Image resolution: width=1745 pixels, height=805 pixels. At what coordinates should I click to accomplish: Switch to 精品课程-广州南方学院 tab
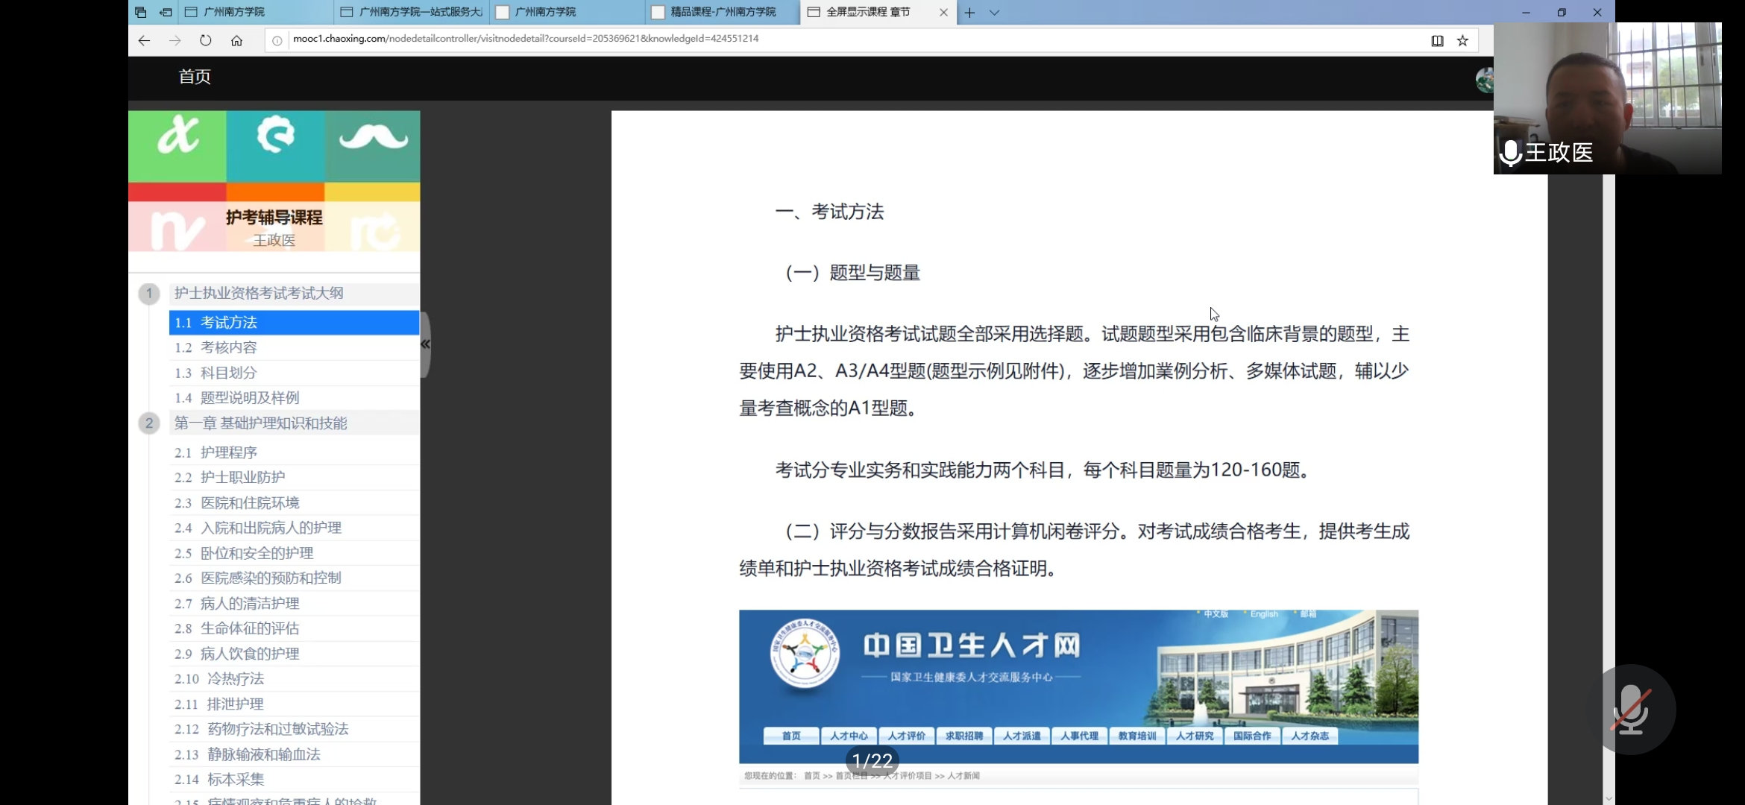click(722, 12)
